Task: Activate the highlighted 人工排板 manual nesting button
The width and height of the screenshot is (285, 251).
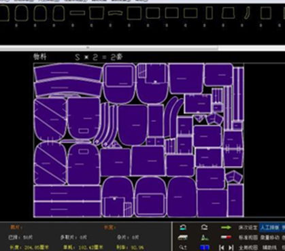Action: click(269, 227)
